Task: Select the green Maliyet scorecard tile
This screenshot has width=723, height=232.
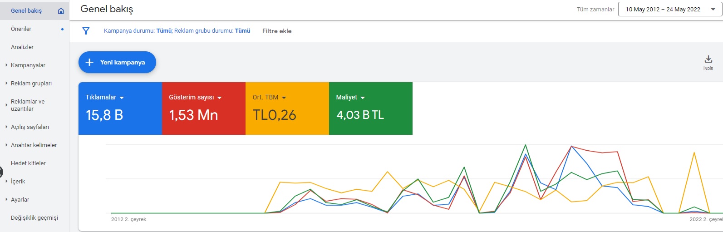Action: point(371,109)
